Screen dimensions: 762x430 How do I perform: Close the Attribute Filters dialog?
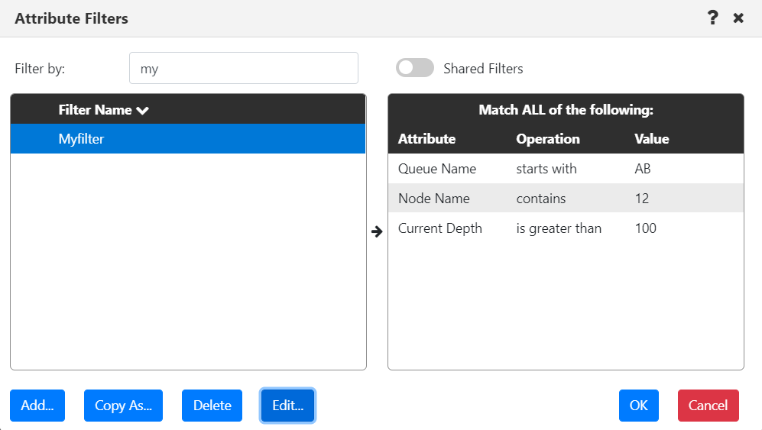pos(738,18)
